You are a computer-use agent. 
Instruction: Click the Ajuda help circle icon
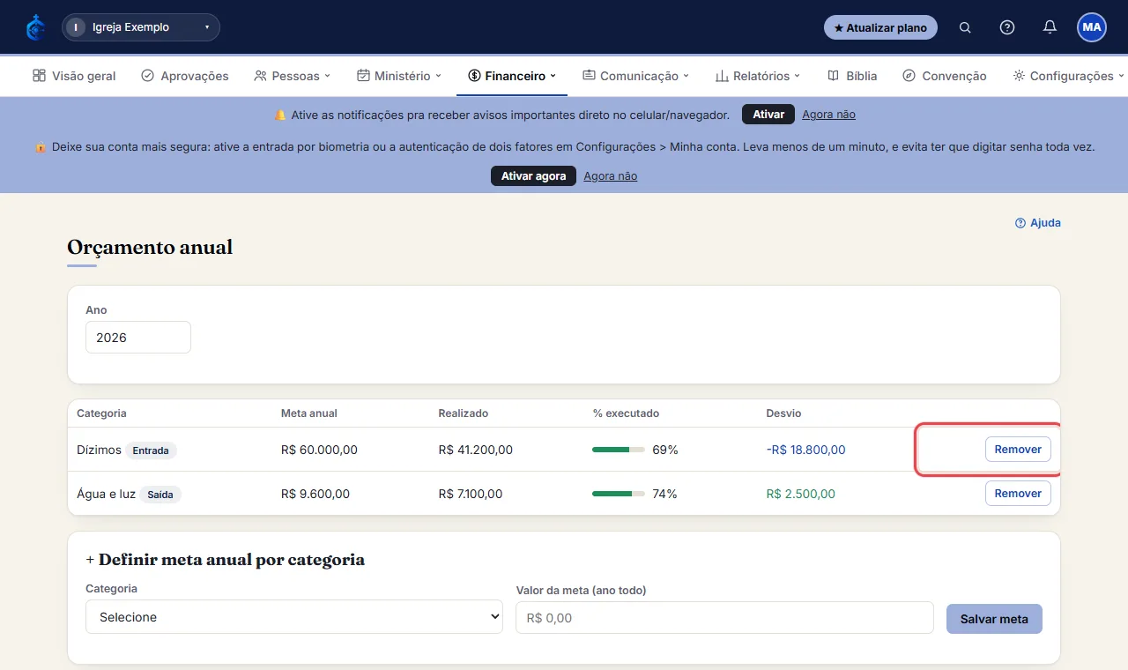[x=1020, y=223]
